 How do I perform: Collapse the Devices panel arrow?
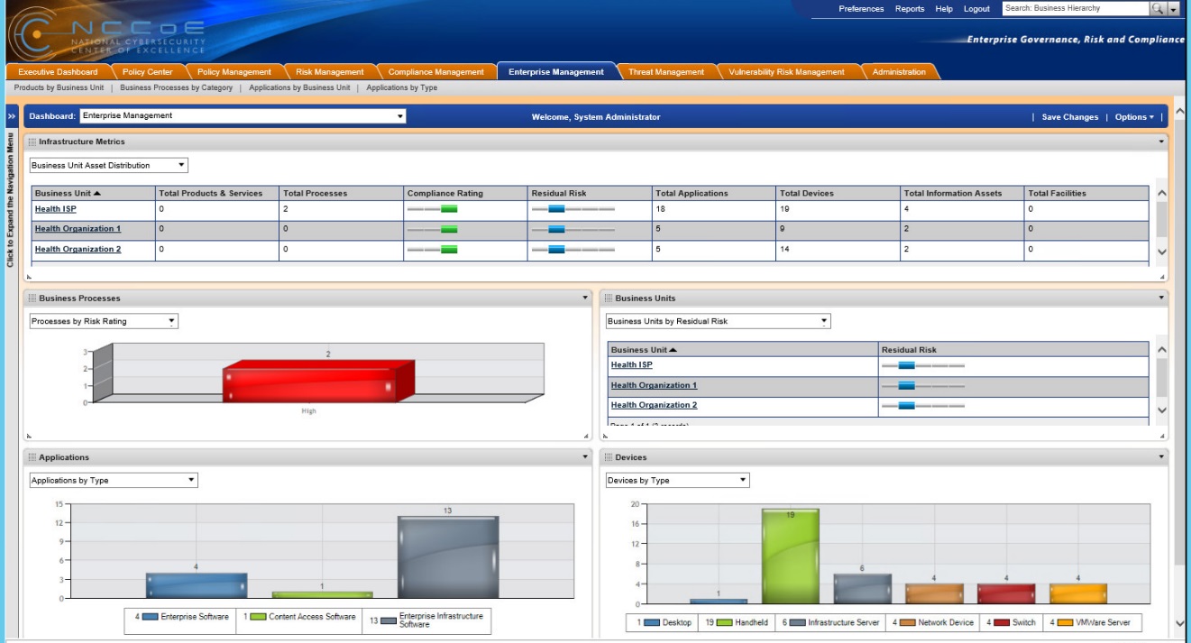[1161, 458]
